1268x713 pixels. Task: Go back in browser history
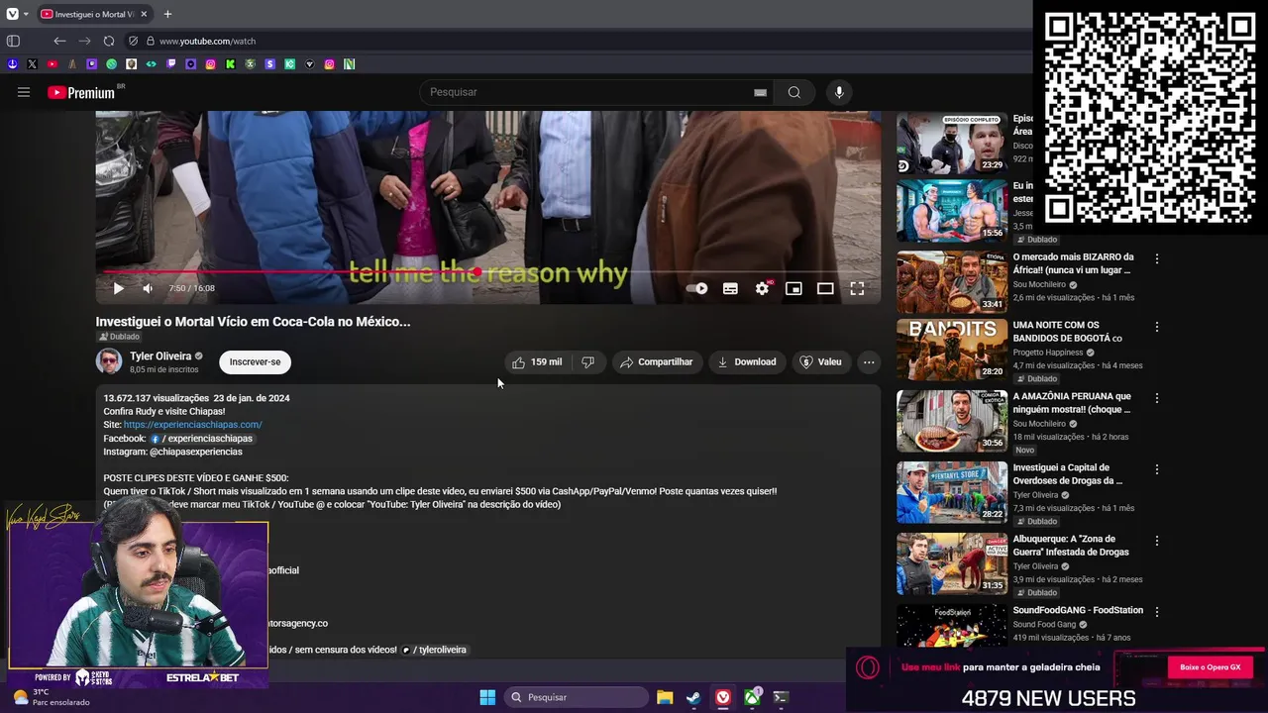pos(59,41)
